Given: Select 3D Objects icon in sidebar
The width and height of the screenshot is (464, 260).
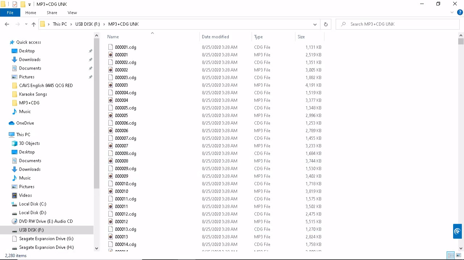Looking at the screenshot, I should [x=14, y=143].
